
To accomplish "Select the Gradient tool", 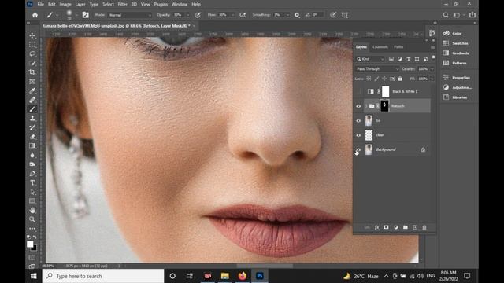I will pyautogui.click(x=32, y=145).
